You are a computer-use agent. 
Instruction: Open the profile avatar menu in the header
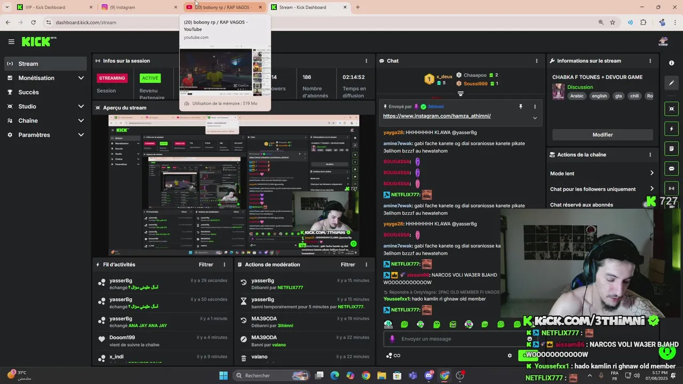(x=663, y=42)
